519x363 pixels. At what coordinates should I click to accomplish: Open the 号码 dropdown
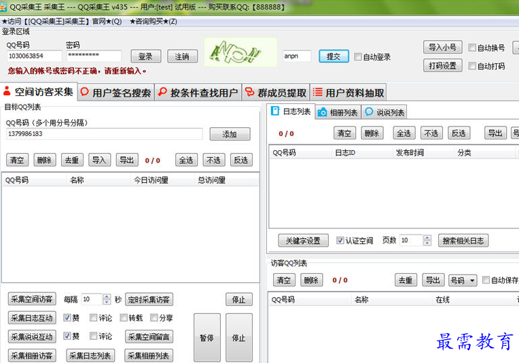tap(463, 280)
